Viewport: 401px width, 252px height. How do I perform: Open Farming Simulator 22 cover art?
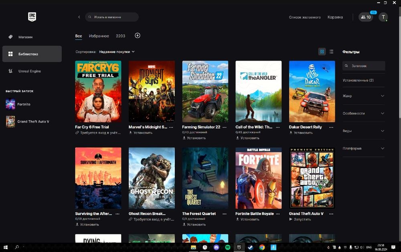(205, 91)
